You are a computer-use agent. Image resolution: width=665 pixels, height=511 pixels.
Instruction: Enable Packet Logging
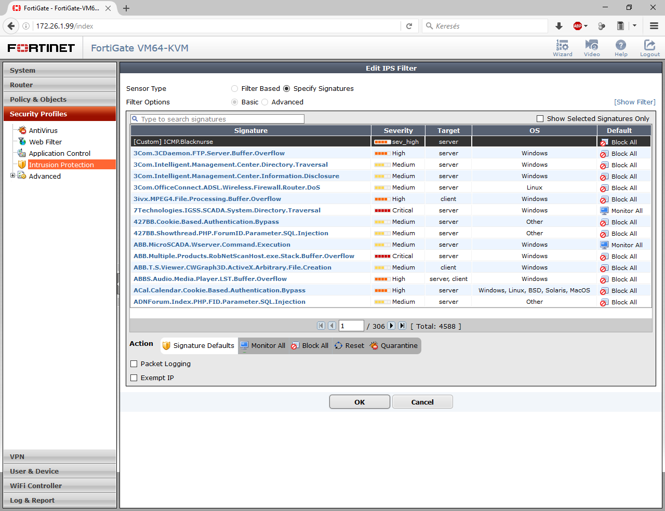click(x=134, y=364)
